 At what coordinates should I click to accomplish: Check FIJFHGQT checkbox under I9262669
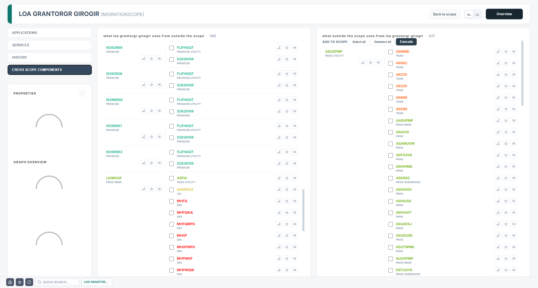tap(172, 48)
